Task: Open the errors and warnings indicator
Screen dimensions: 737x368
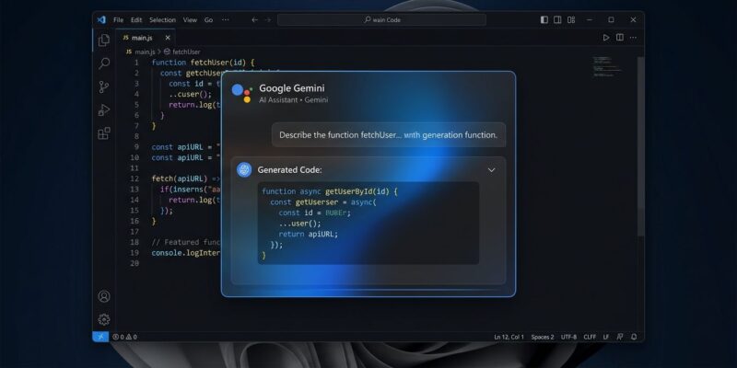Action: [124, 337]
